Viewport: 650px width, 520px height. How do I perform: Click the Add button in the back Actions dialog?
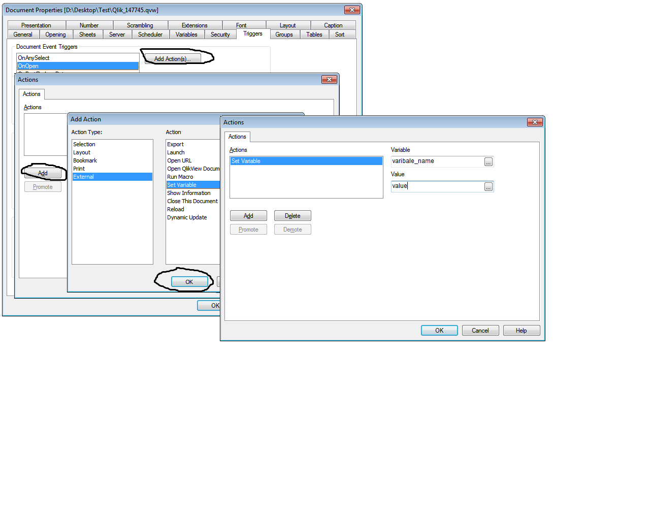pos(43,173)
